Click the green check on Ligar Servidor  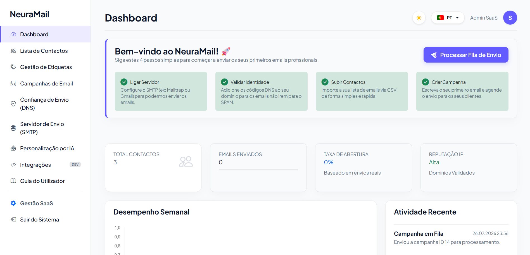pos(124,82)
